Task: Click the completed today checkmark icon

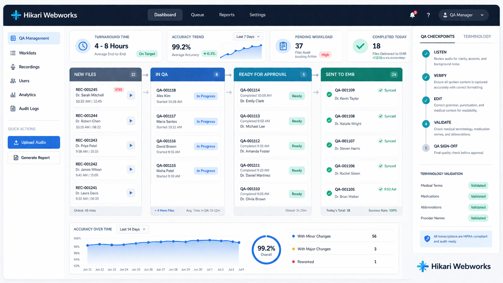Action: click(x=360, y=46)
